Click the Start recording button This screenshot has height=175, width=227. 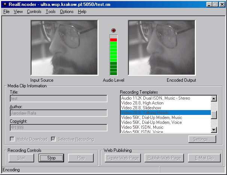[x=21, y=158]
